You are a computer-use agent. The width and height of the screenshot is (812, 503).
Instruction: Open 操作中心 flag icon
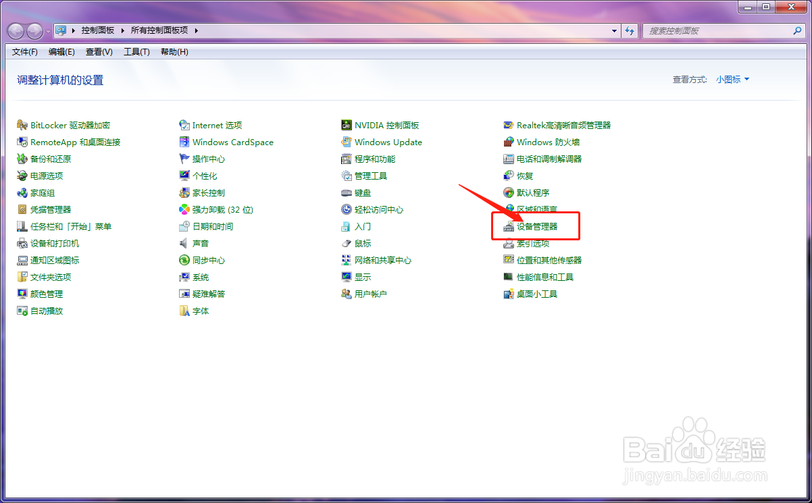tap(184, 159)
